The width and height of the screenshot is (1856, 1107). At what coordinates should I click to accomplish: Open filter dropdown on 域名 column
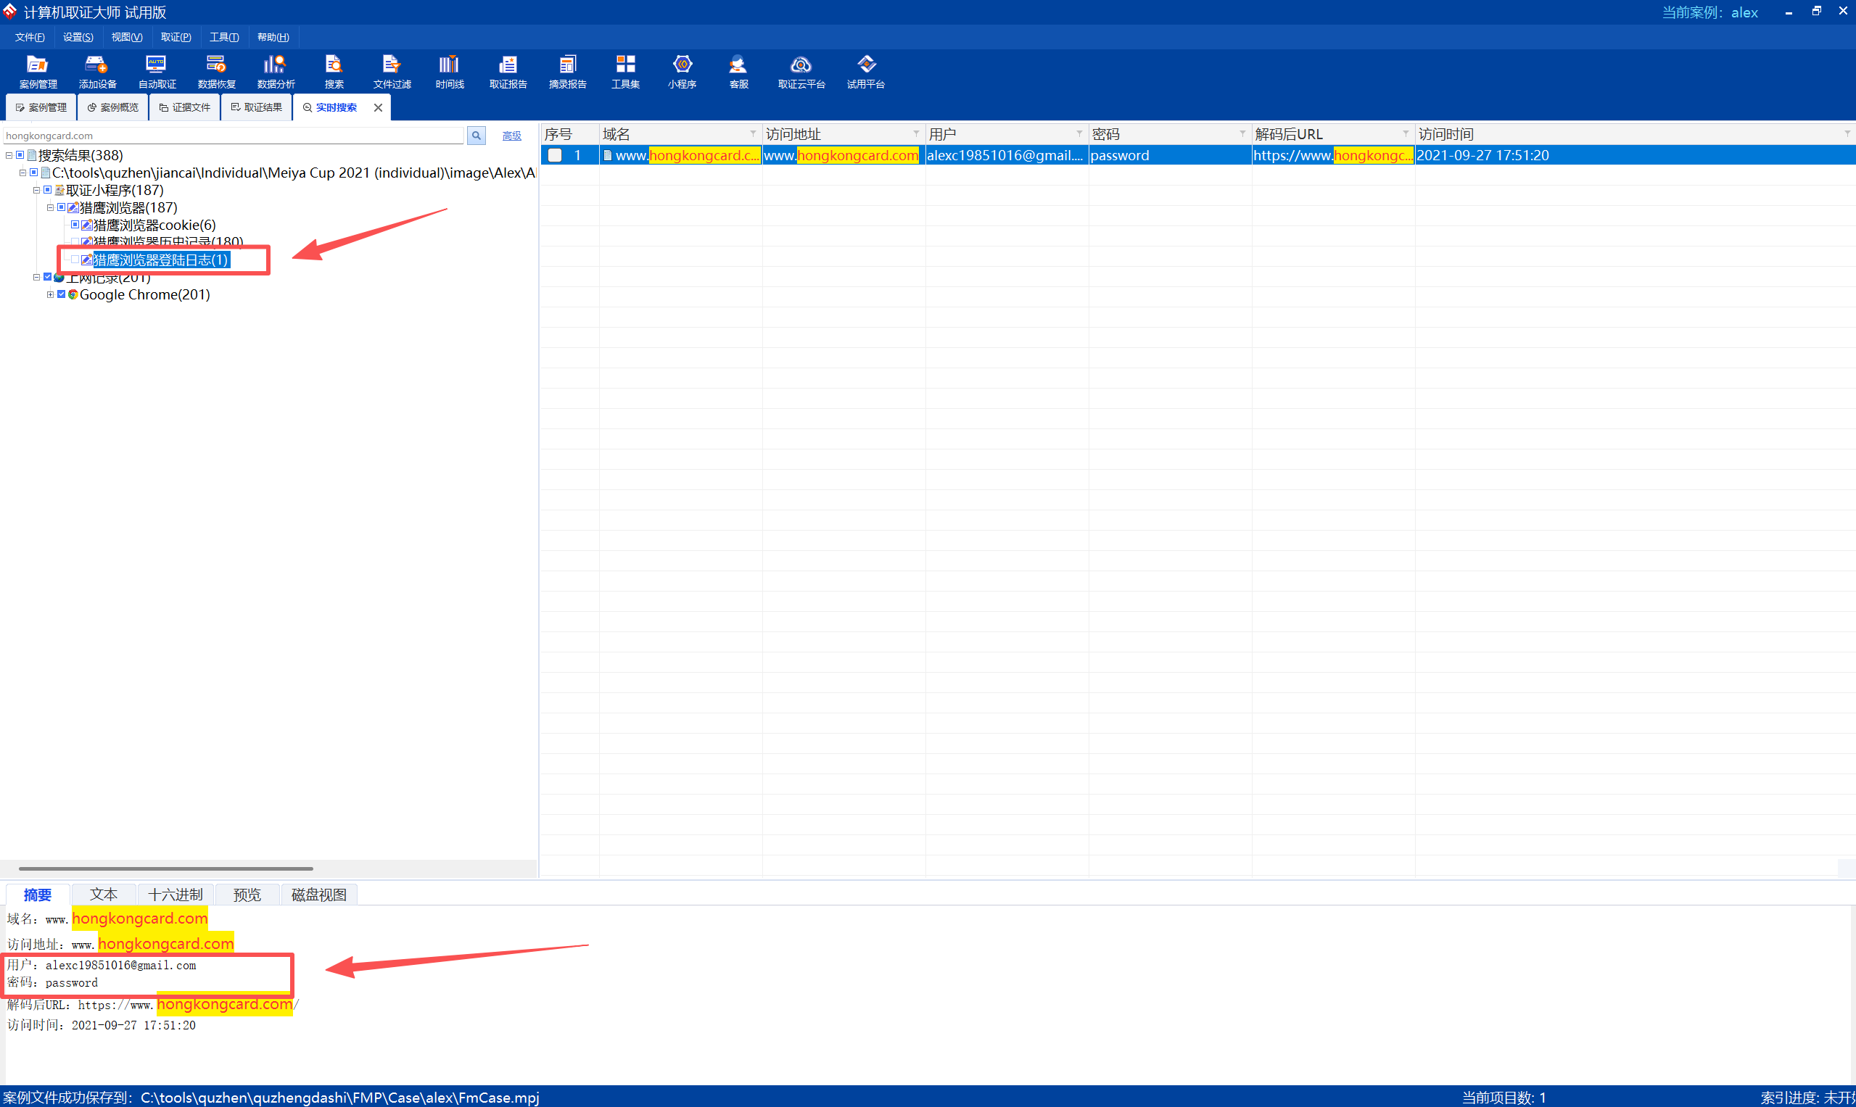752,133
